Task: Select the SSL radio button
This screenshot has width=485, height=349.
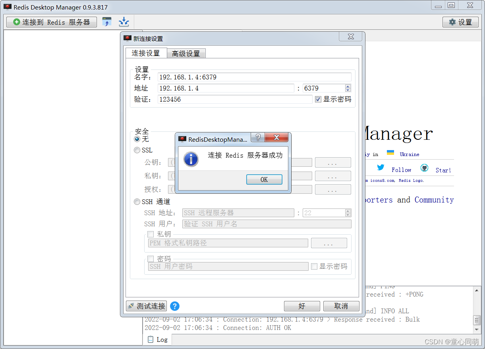Action: pyautogui.click(x=137, y=150)
